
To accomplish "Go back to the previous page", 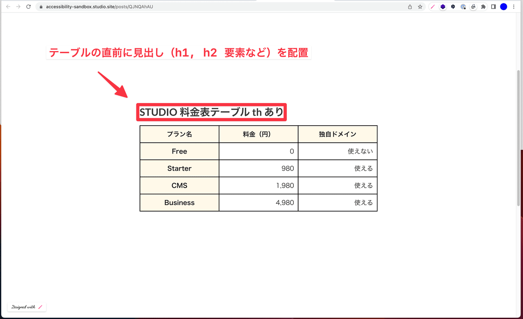I will point(8,7).
